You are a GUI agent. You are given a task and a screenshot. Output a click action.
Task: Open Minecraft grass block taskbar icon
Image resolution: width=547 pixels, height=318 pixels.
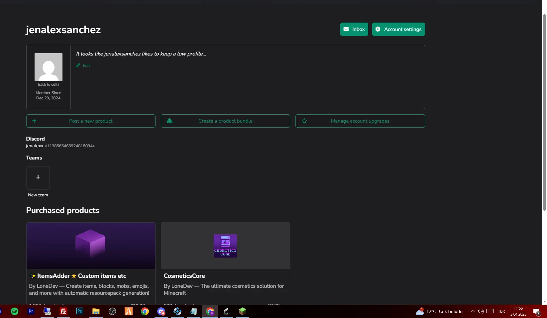tap(243, 311)
